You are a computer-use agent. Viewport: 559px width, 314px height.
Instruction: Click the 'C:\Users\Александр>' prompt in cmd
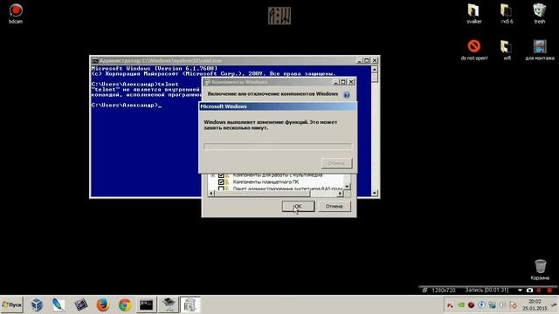(x=125, y=105)
